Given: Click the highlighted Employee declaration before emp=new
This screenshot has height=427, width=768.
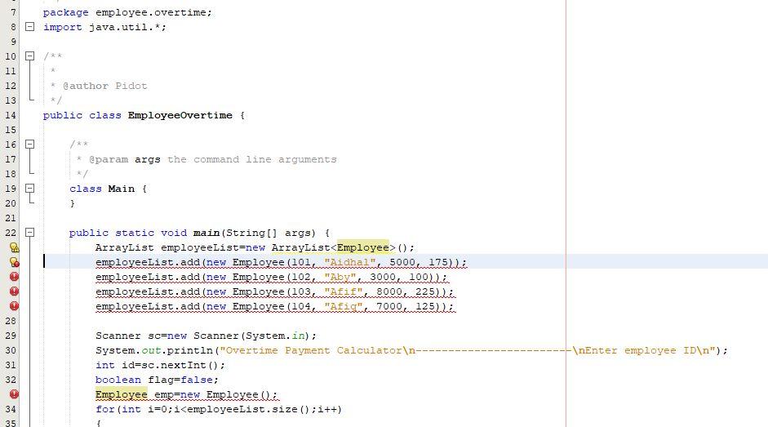Looking at the screenshot, I should [x=122, y=394].
